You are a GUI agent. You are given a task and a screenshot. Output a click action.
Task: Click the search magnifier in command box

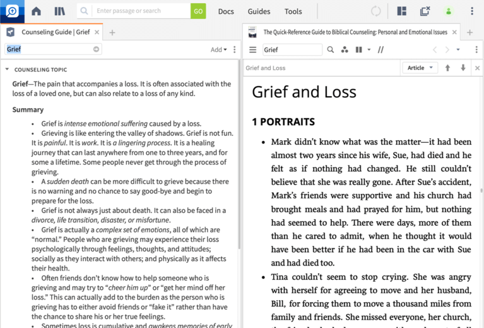(x=84, y=11)
